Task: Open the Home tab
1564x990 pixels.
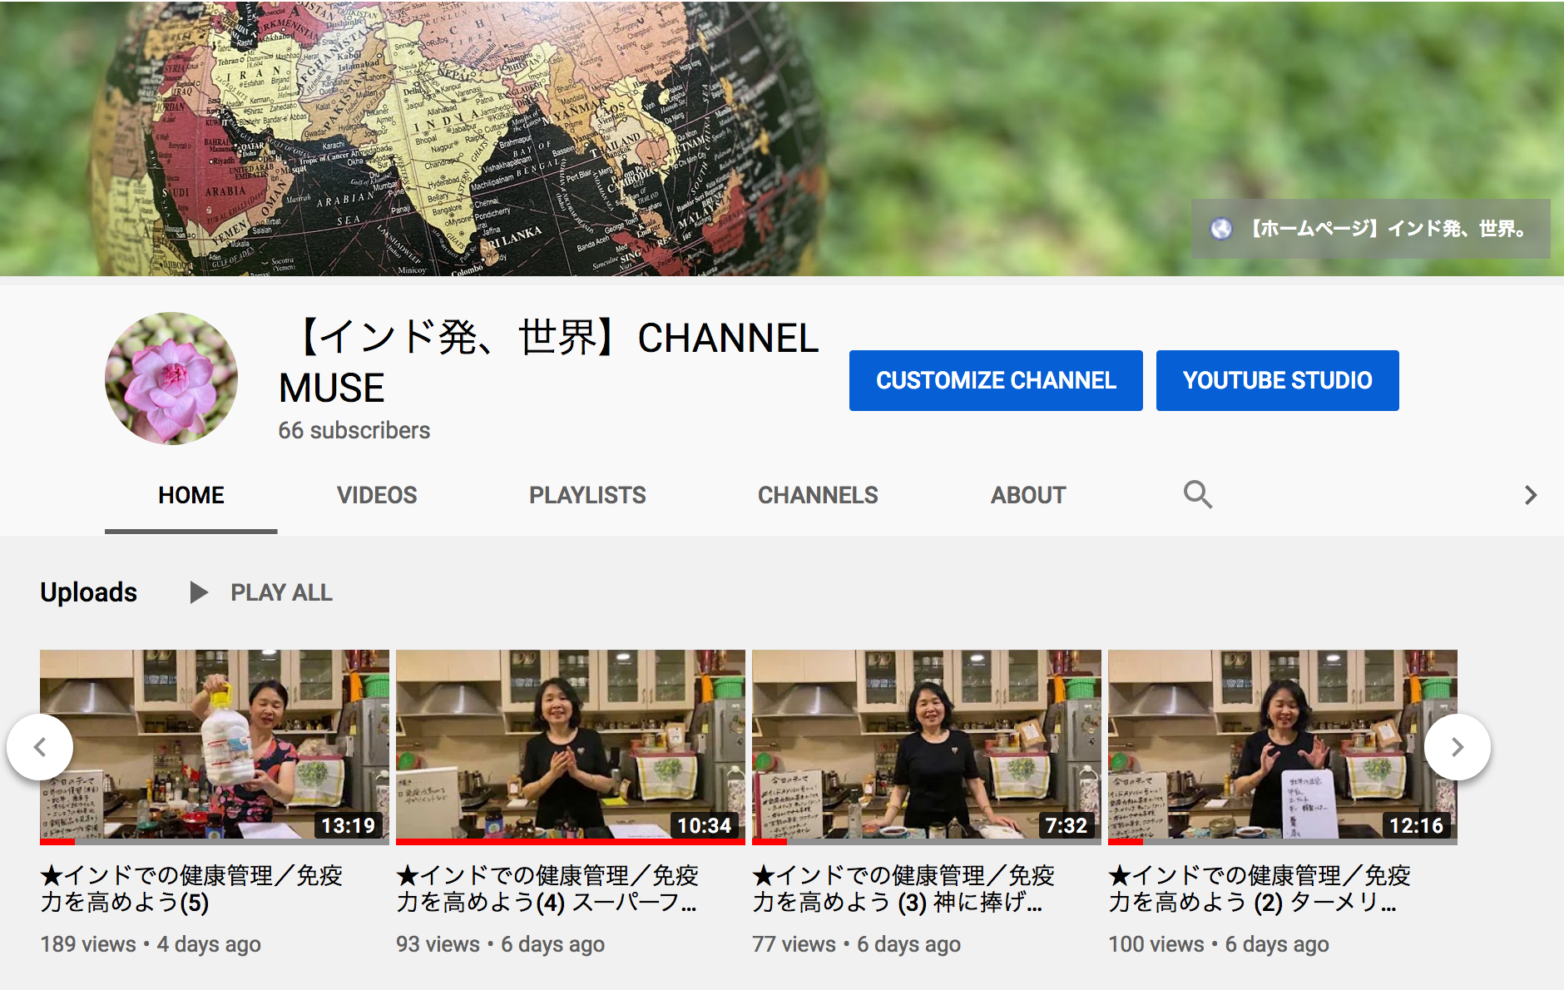Action: [x=191, y=495]
